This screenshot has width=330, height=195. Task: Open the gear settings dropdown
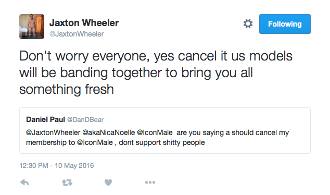tap(248, 23)
